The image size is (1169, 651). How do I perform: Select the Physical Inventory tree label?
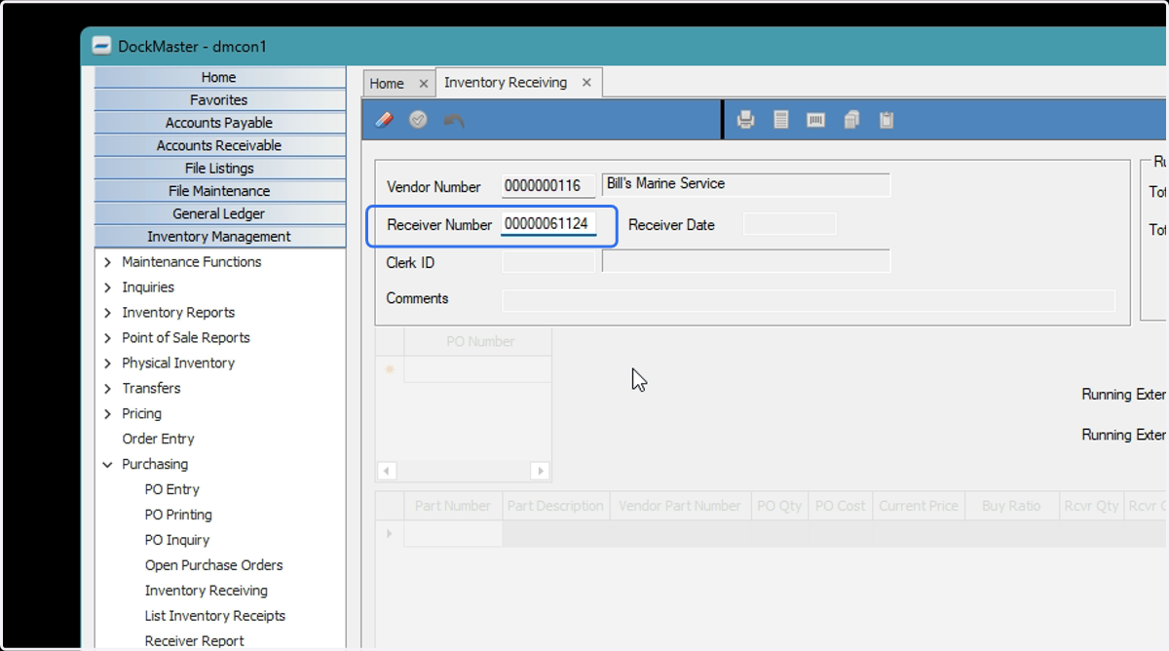click(x=178, y=364)
